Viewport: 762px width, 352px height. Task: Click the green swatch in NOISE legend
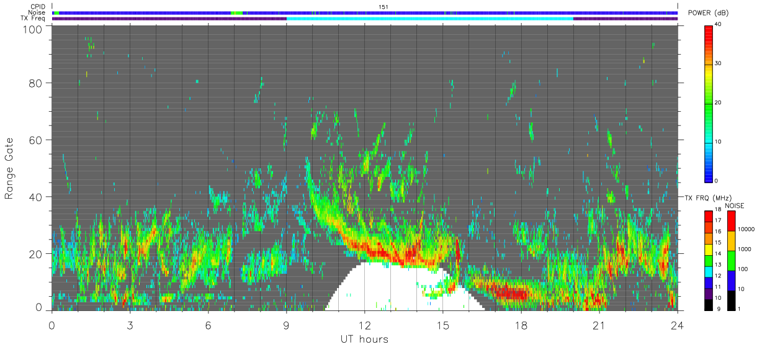732,261
